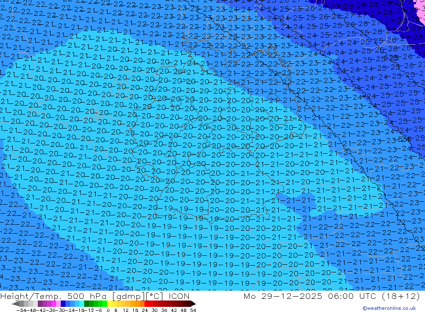
Task: Click the "Mo 29-12-2025" forecast date
Action: [x=283, y=296]
